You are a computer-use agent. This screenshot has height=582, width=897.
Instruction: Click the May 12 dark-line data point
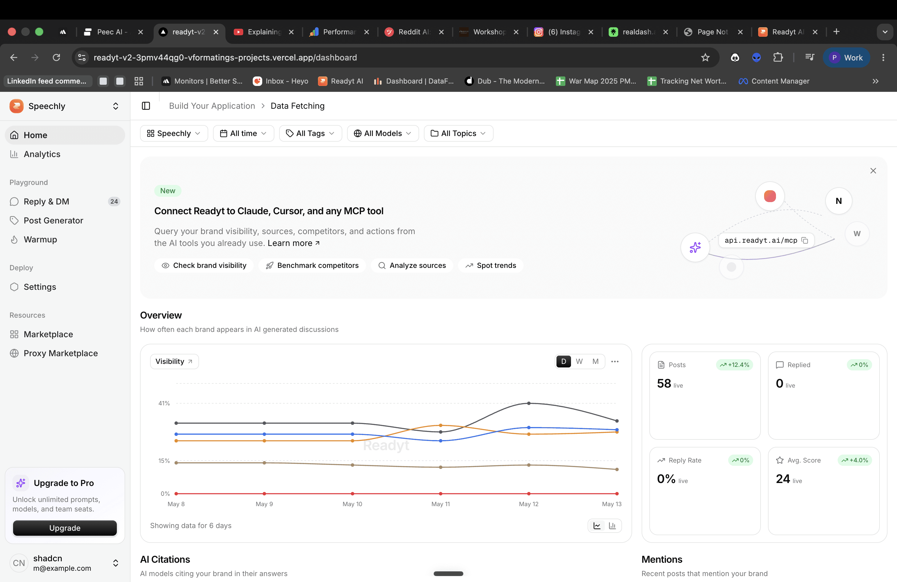coord(529,403)
